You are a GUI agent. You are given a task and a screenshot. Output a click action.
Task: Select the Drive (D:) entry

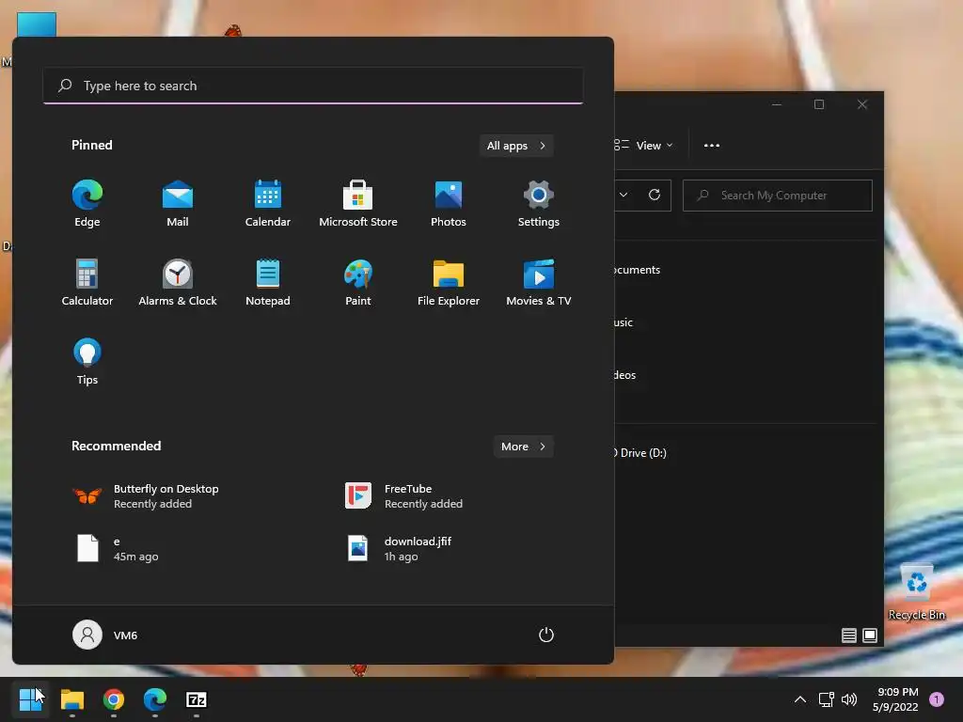(x=640, y=452)
